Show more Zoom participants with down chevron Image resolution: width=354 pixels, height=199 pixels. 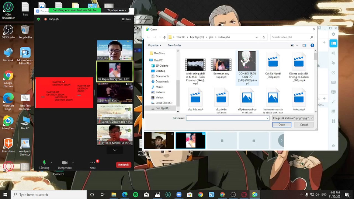point(115,150)
